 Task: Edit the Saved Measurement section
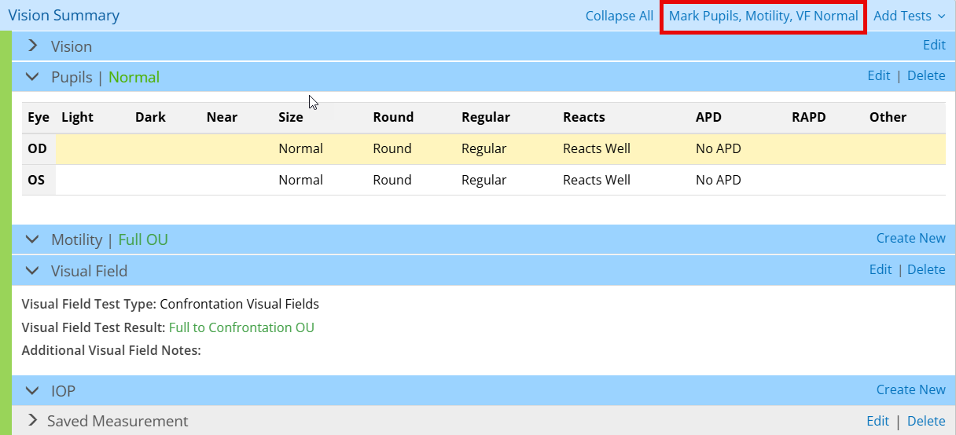tap(877, 421)
